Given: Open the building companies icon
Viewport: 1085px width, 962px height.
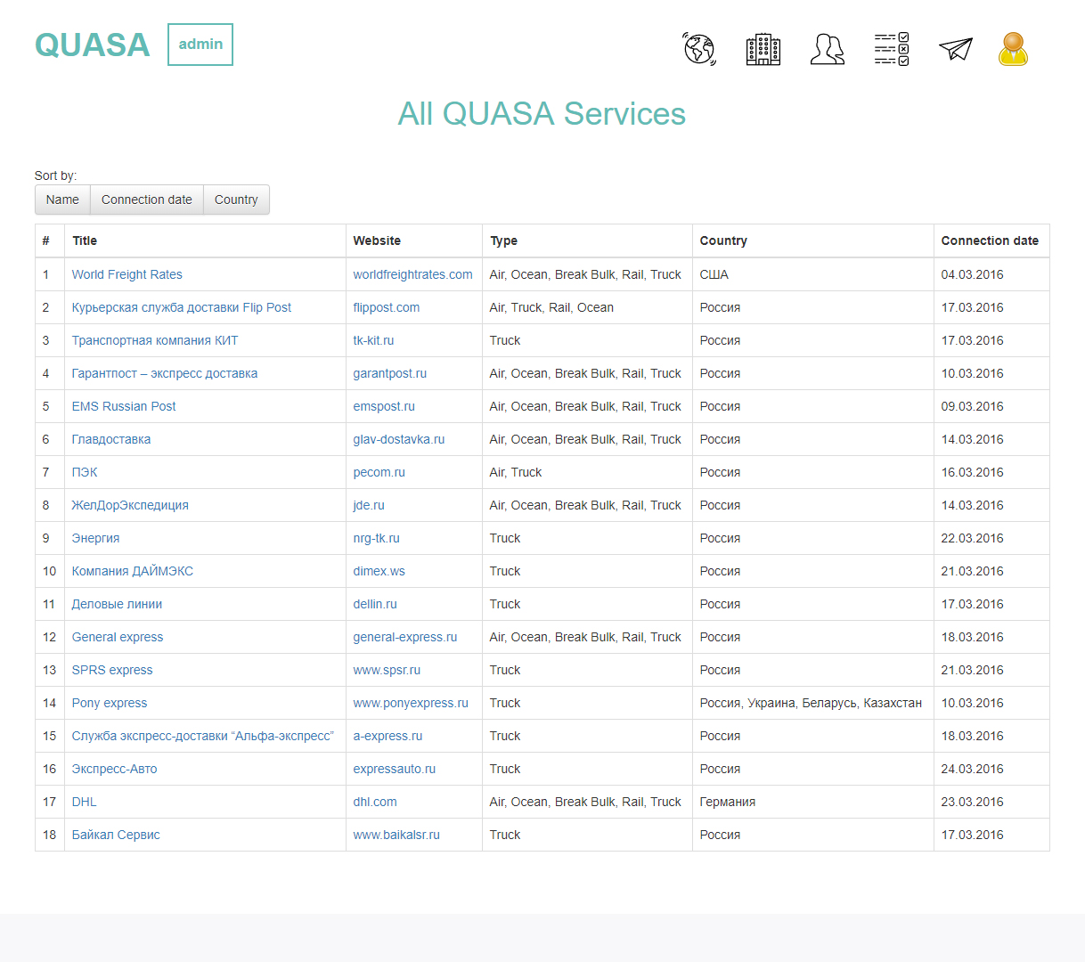Looking at the screenshot, I should click(763, 49).
